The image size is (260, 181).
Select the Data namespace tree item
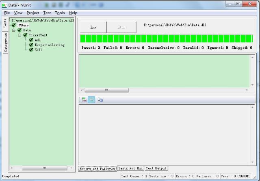point(27,30)
